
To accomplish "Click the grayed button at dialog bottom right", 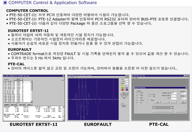I will pos(181,111).
